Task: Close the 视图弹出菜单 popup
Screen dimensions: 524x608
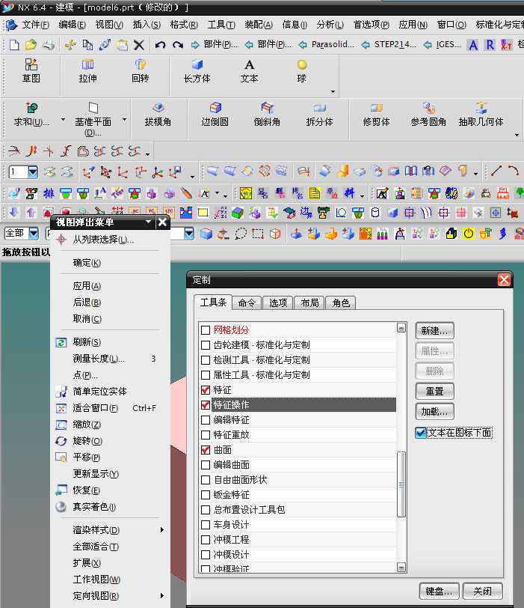Action: [162, 222]
